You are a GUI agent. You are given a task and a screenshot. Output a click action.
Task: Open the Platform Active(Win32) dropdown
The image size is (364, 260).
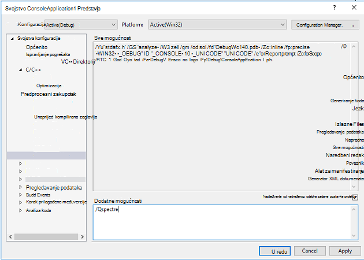coord(217,25)
